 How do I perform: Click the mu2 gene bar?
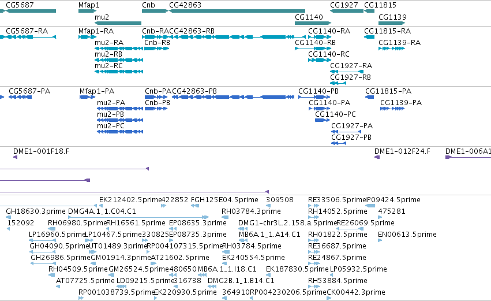[x=118, y=23]
